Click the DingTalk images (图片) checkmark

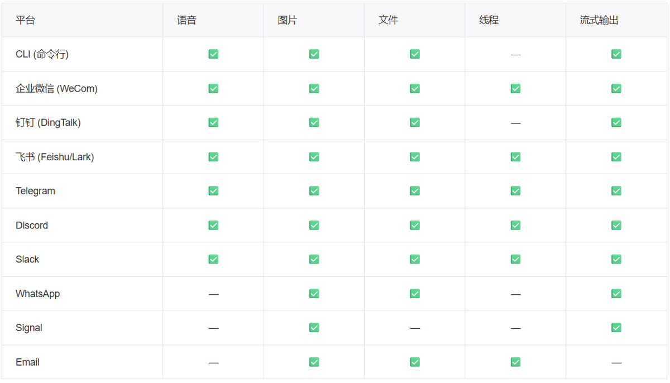tap(314, 122)
